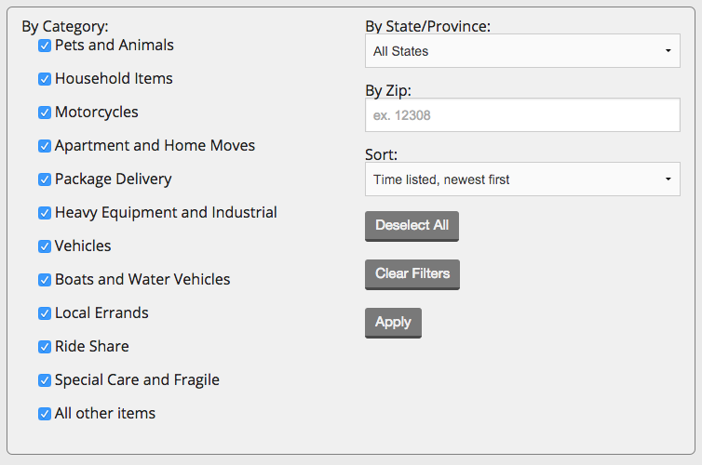The width and height of the screenshot is (702, 465).
Task: Uncheck the Package Delivery checkbox
Action: 45,179
